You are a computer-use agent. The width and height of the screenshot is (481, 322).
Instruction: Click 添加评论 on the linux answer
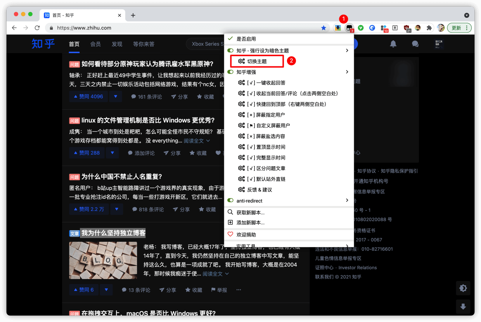[141, 153]
